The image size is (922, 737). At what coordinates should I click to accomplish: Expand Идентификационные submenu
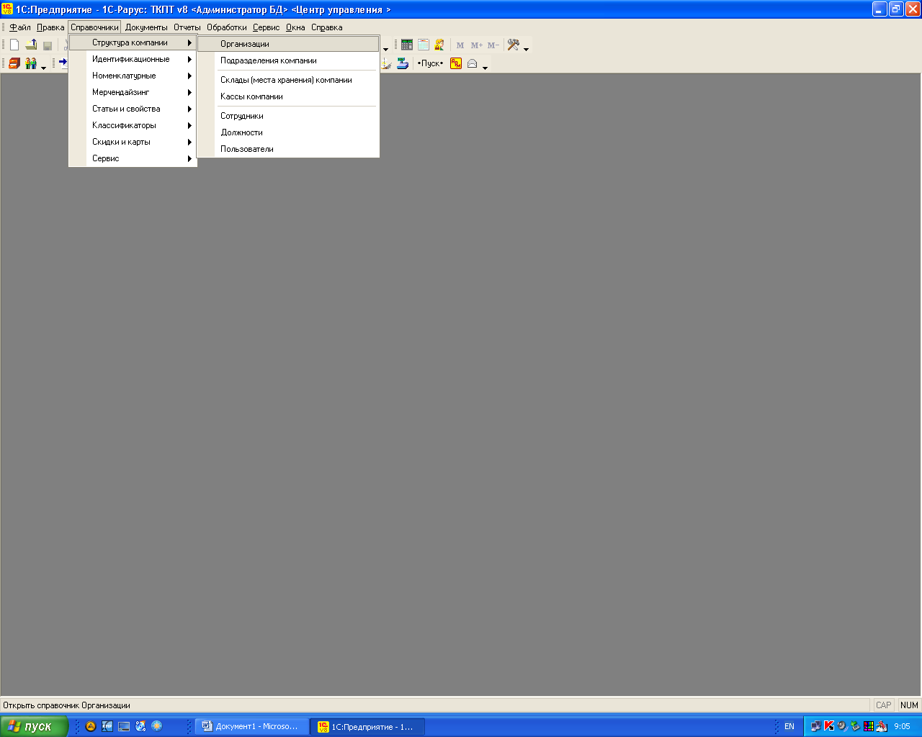(133, 59)
